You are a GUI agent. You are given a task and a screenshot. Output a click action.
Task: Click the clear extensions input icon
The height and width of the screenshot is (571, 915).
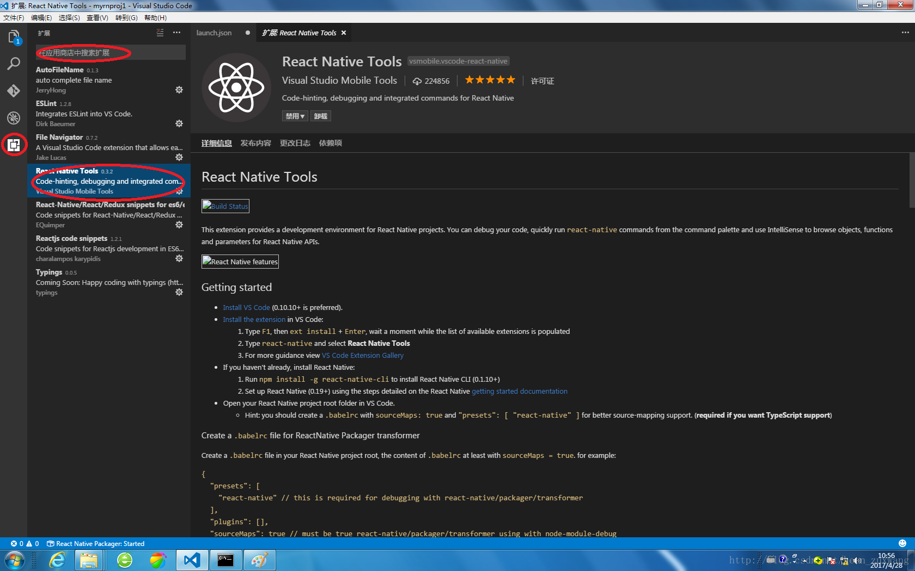pyautogui.click(x=160, y=33)
